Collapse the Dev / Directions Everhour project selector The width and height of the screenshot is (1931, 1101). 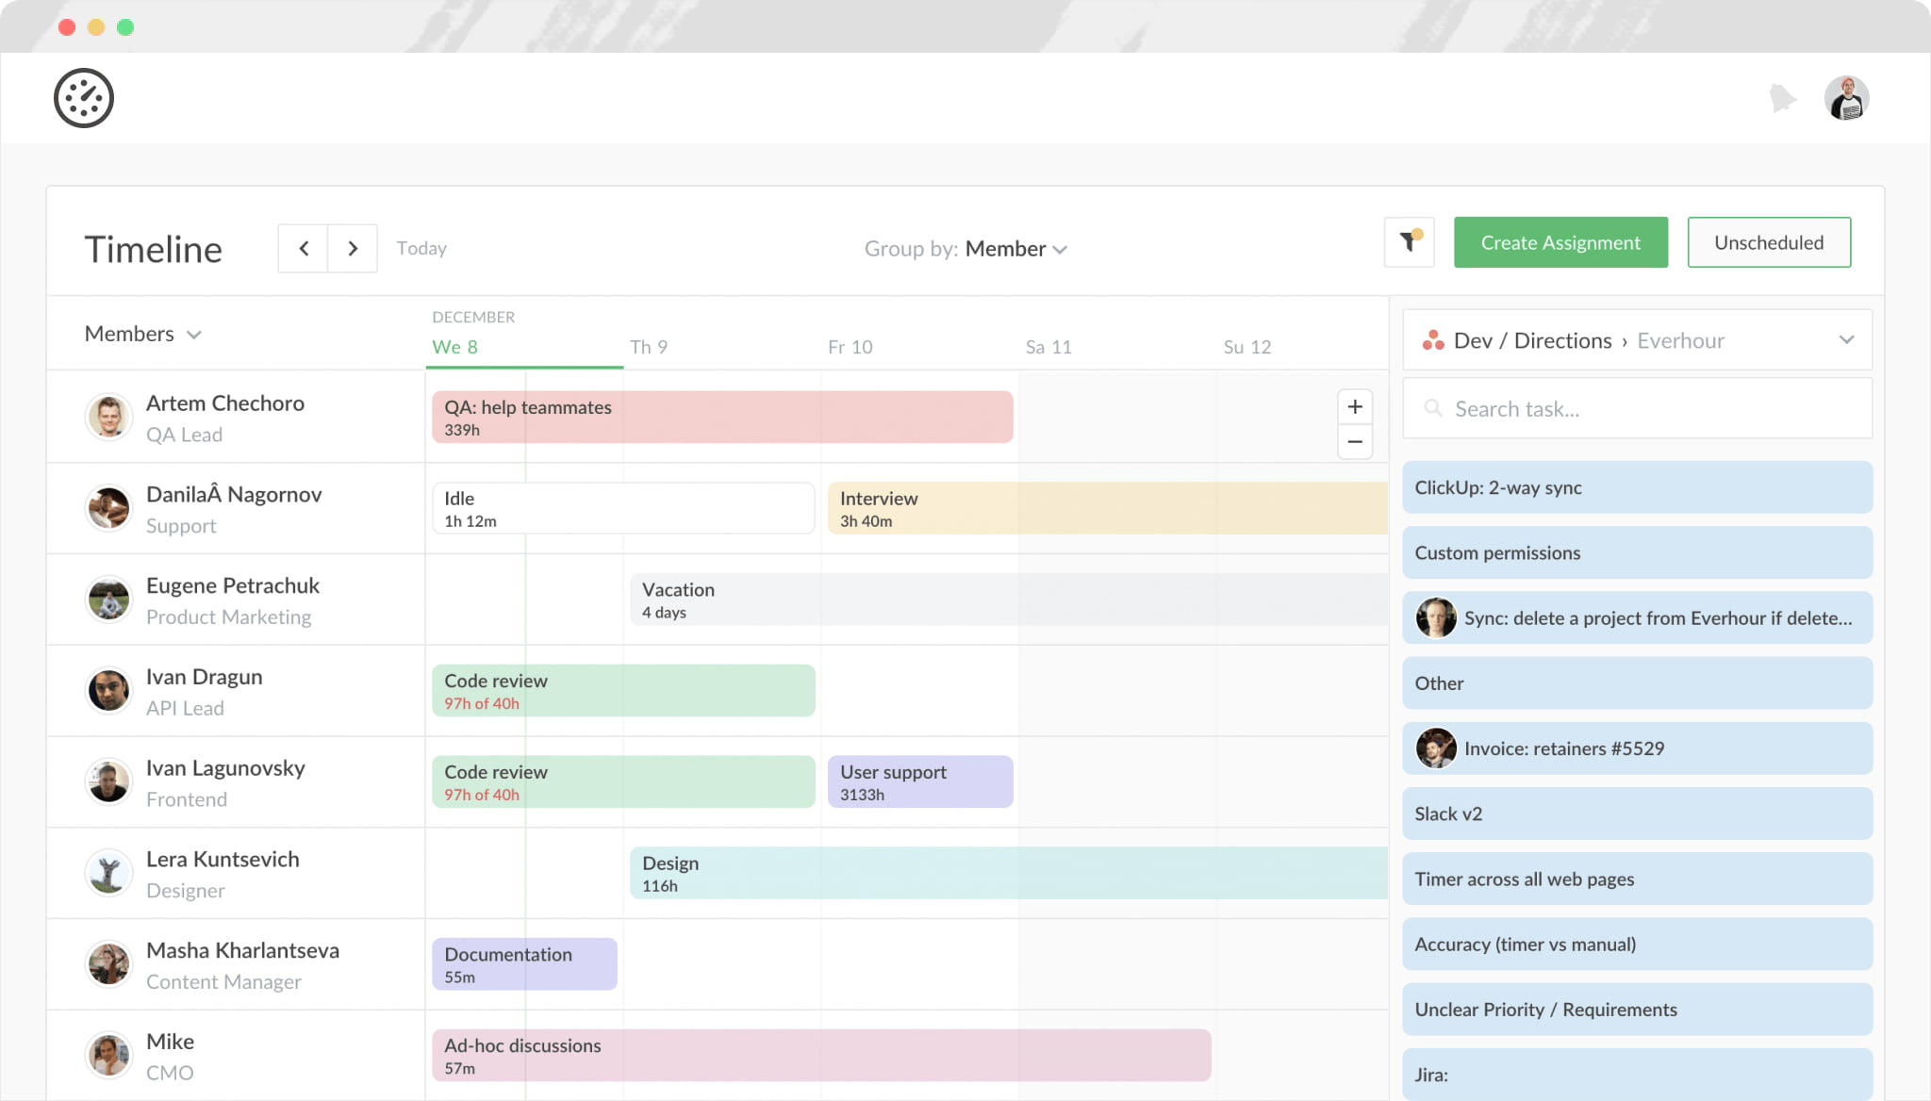(1846, 339)
